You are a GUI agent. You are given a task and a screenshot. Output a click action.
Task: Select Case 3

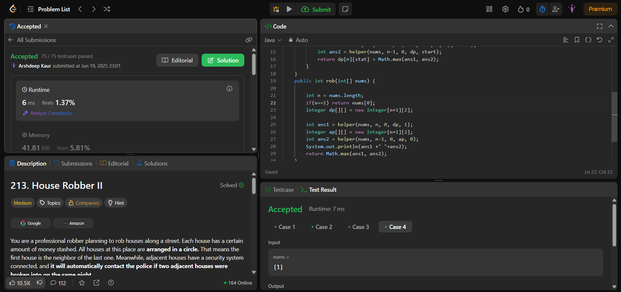pos(359,227)
